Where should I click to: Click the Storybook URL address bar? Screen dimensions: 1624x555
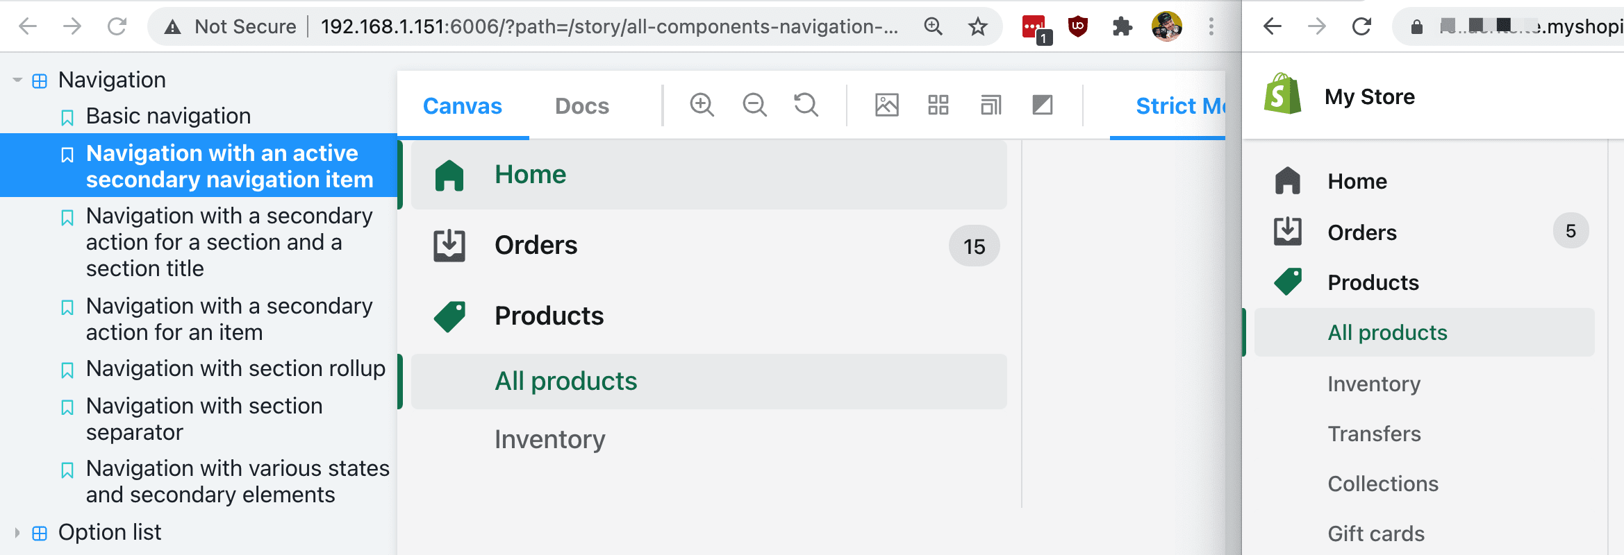point(608,27)
